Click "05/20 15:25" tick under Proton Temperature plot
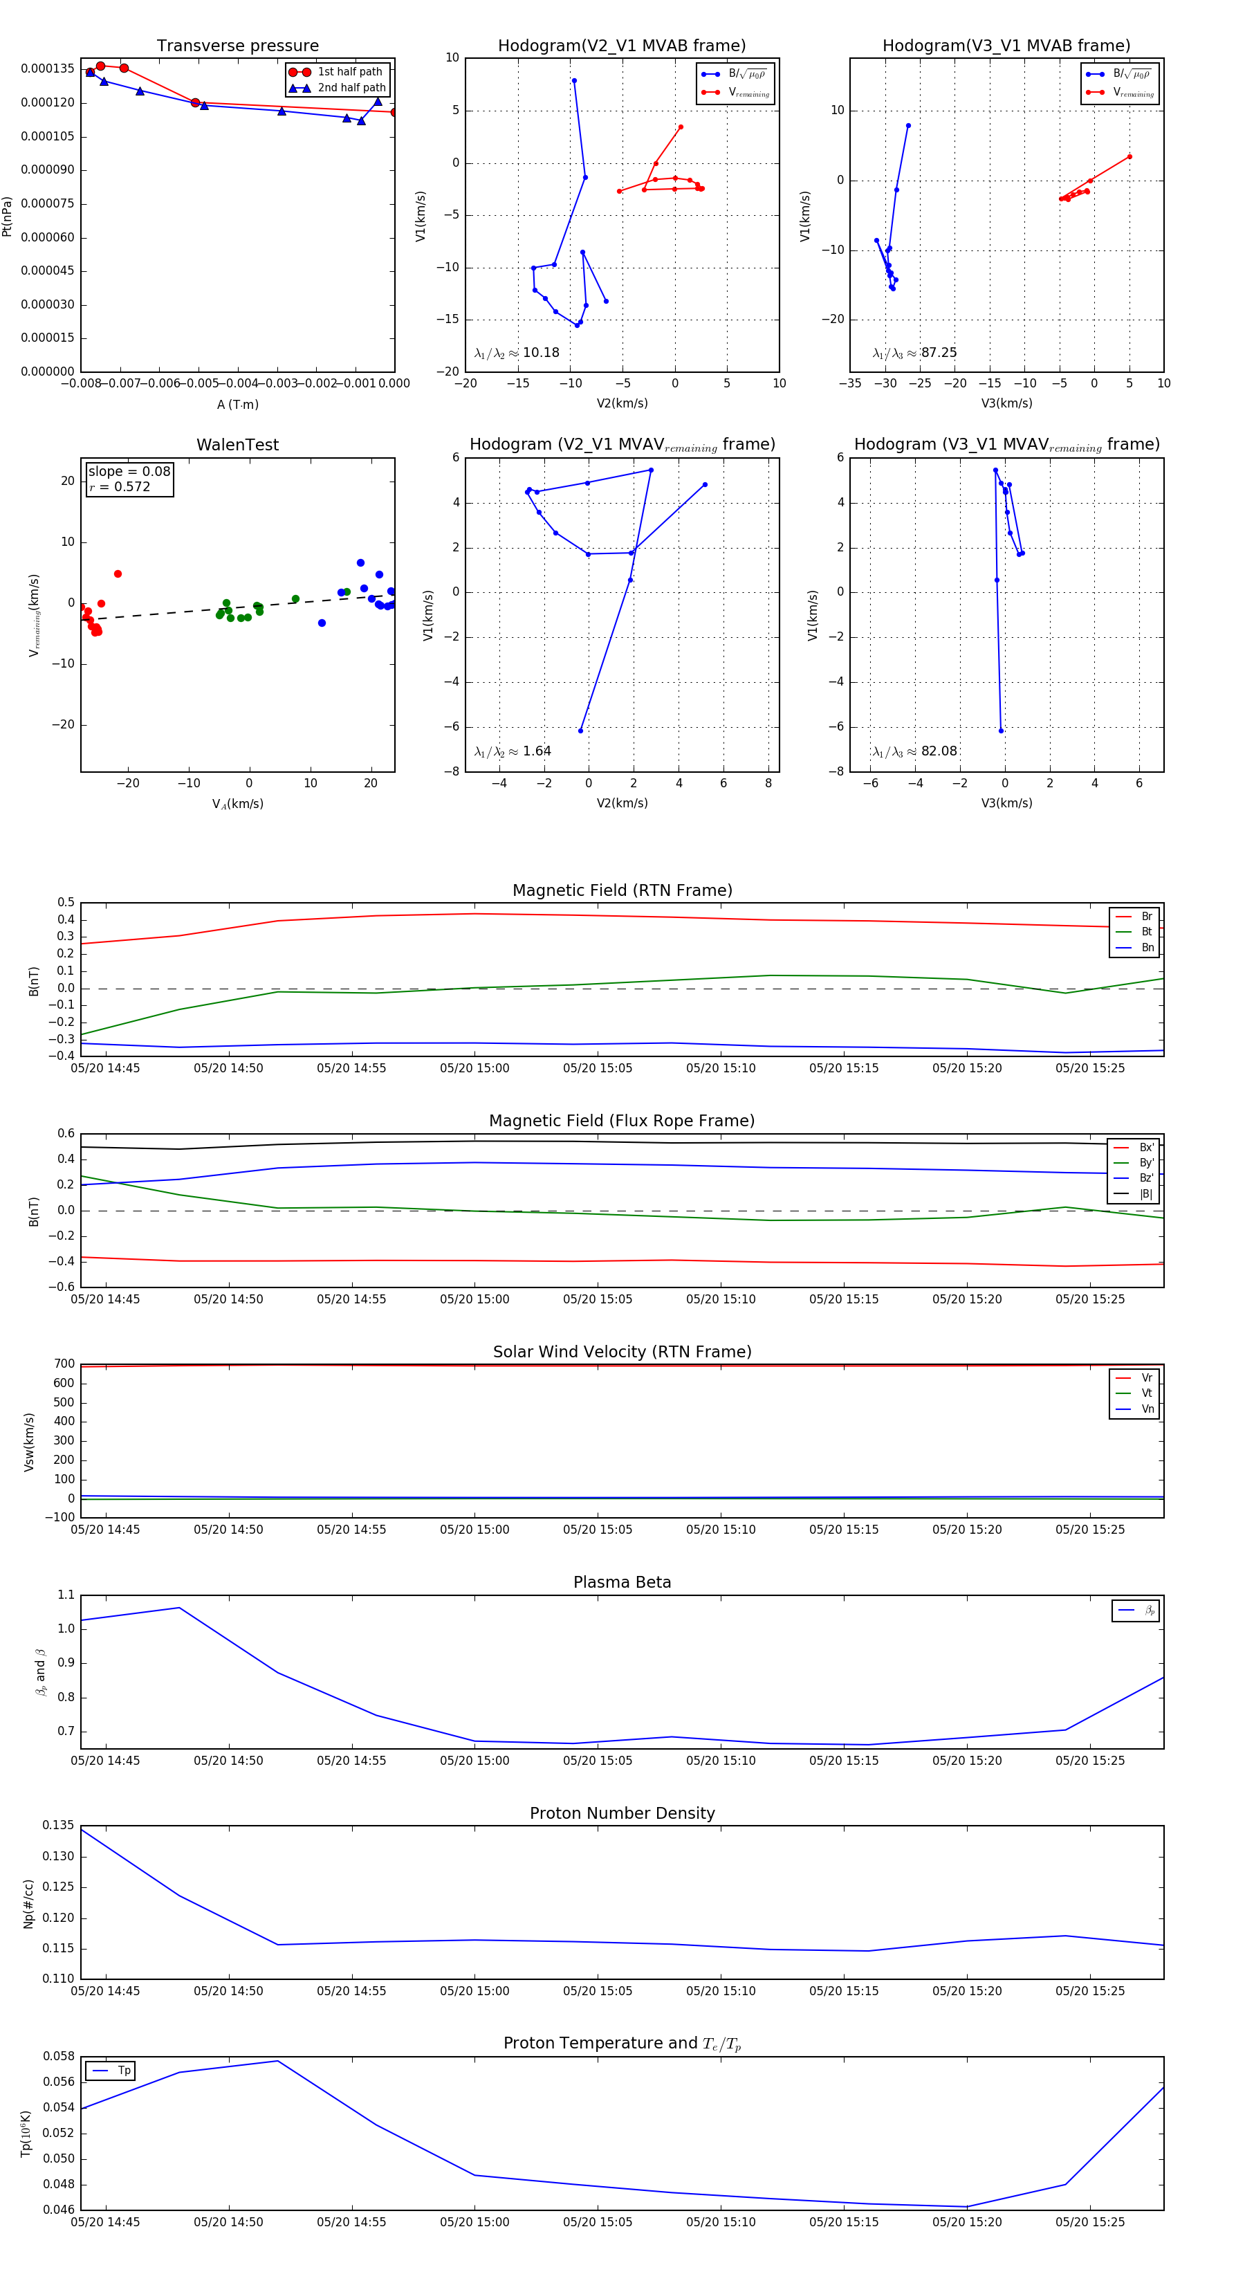Screen dimensions: 1245x2283 tap(1090, 2222)
